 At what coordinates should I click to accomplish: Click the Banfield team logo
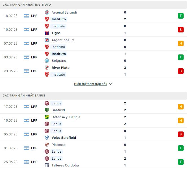coord(47,110)
